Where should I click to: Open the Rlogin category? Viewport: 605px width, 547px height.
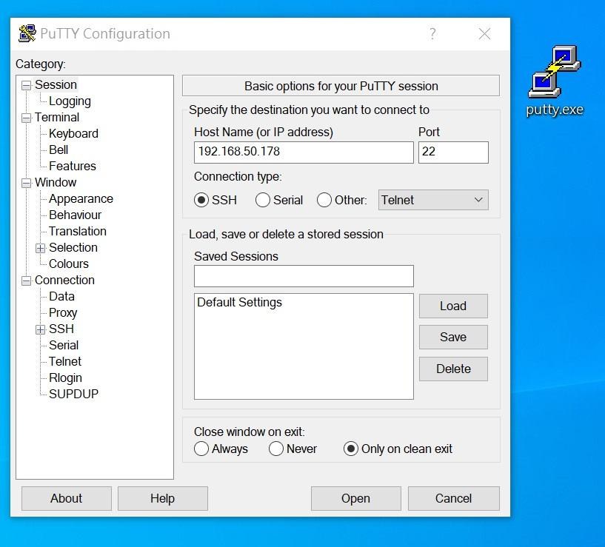tap(66, 377)
